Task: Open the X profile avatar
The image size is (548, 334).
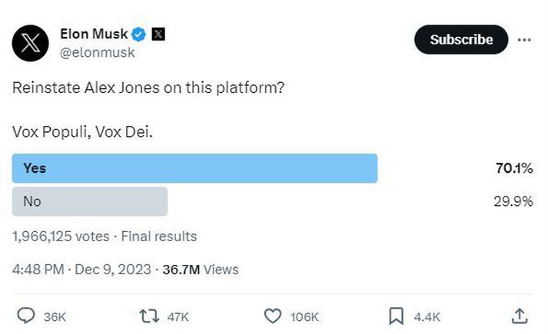Action: 31,43
